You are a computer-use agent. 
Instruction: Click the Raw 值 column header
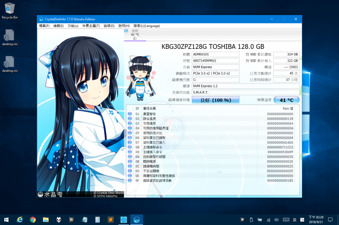288,109
